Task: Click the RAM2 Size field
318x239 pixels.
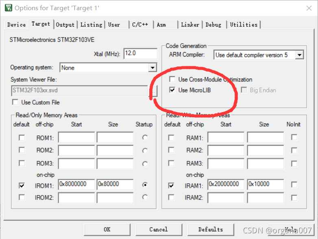Action: 266,151
